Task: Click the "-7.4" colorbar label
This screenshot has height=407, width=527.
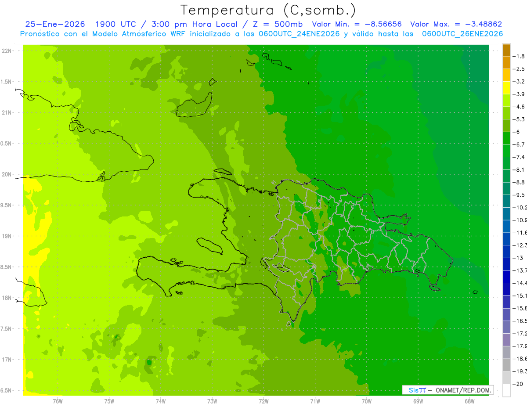Action: pos(519,157)
